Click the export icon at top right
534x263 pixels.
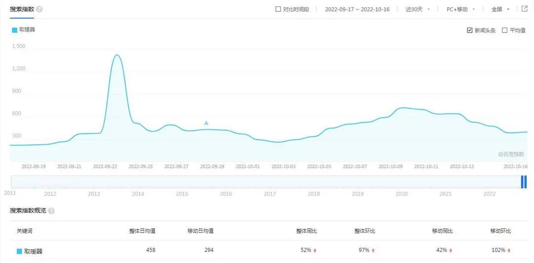coord(525,9)
